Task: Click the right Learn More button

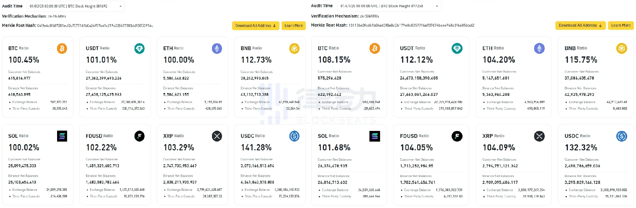Action: click(621, 25)
